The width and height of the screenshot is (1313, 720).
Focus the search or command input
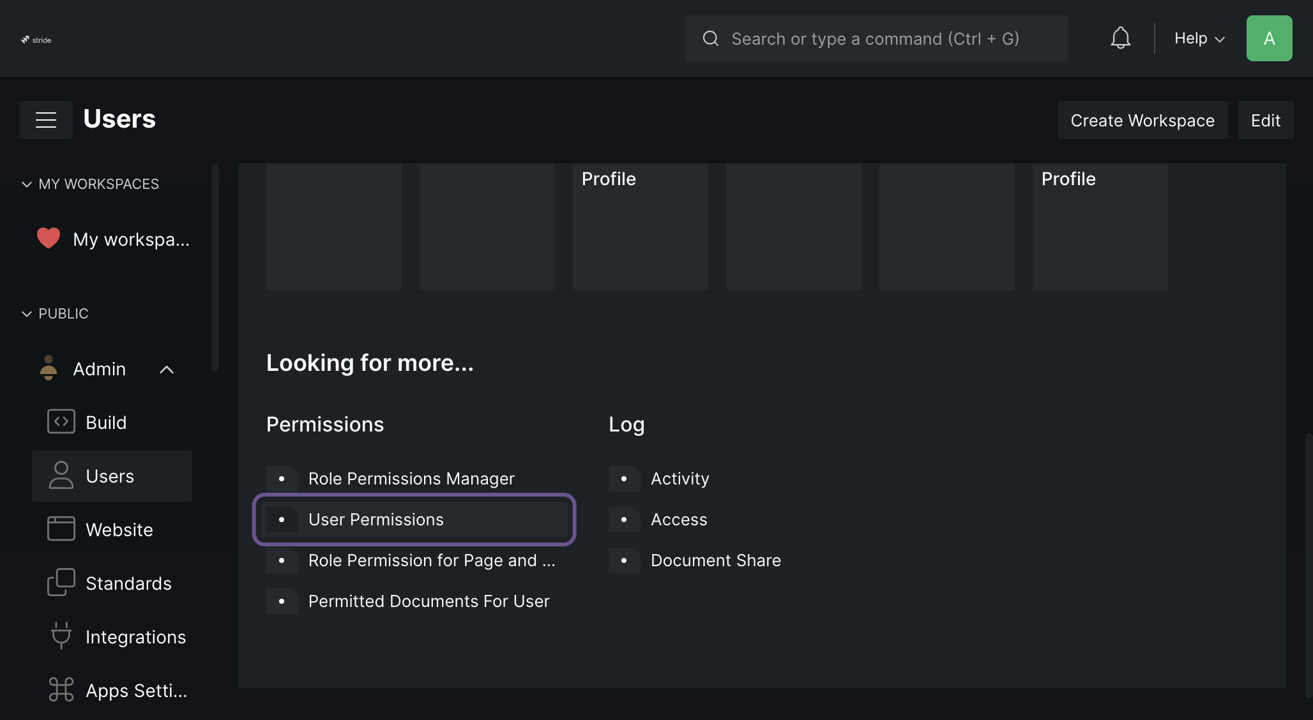pyautogui.click(x=876, y=38)
